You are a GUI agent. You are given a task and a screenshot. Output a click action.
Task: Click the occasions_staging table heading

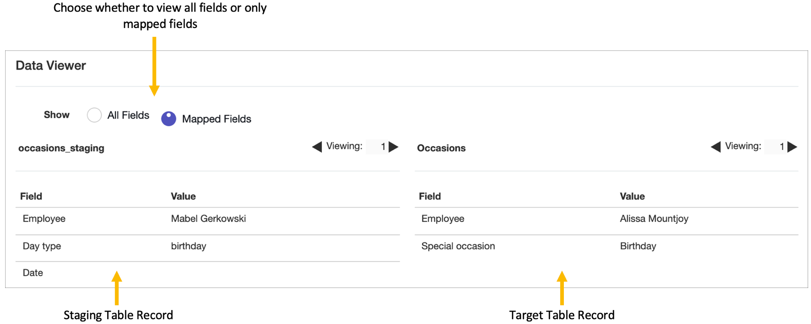pyautogui.click(x=61, y=148)
